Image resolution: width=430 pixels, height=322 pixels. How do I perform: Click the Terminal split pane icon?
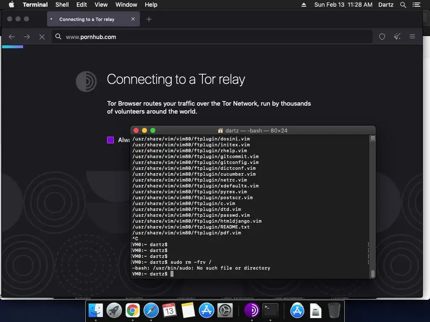pyautogui.click(x=373, y=138)
